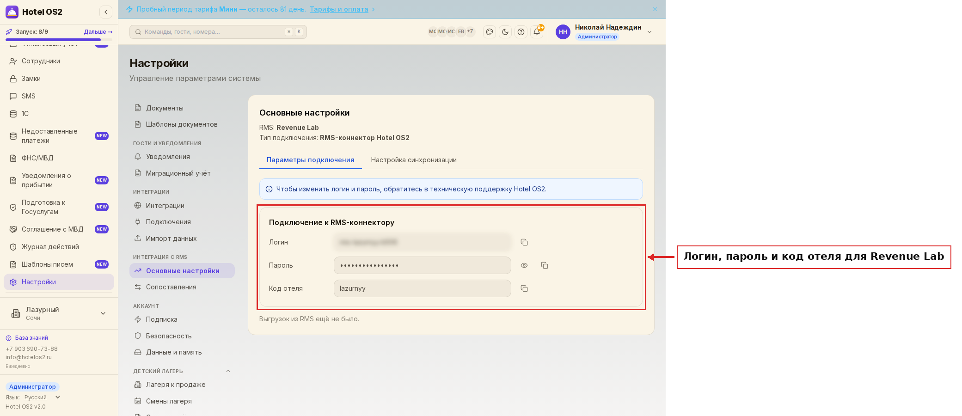Open Документы settings item
This screenshot has height=416, width=962.
pos(182,108)
